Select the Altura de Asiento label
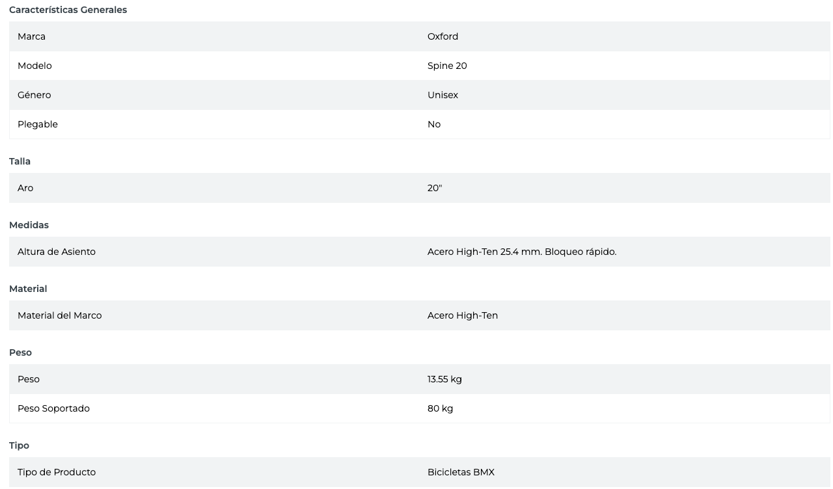The width and height of the screenshot is (833, 489). (x=57, y=252)
